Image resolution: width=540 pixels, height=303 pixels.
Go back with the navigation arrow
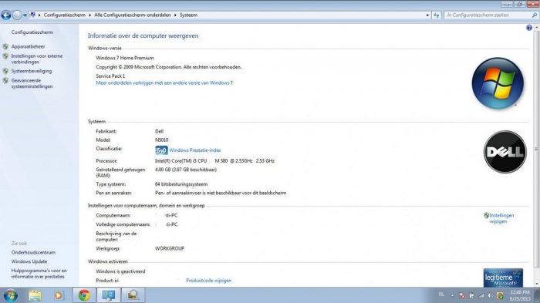[x=6, y=15]
